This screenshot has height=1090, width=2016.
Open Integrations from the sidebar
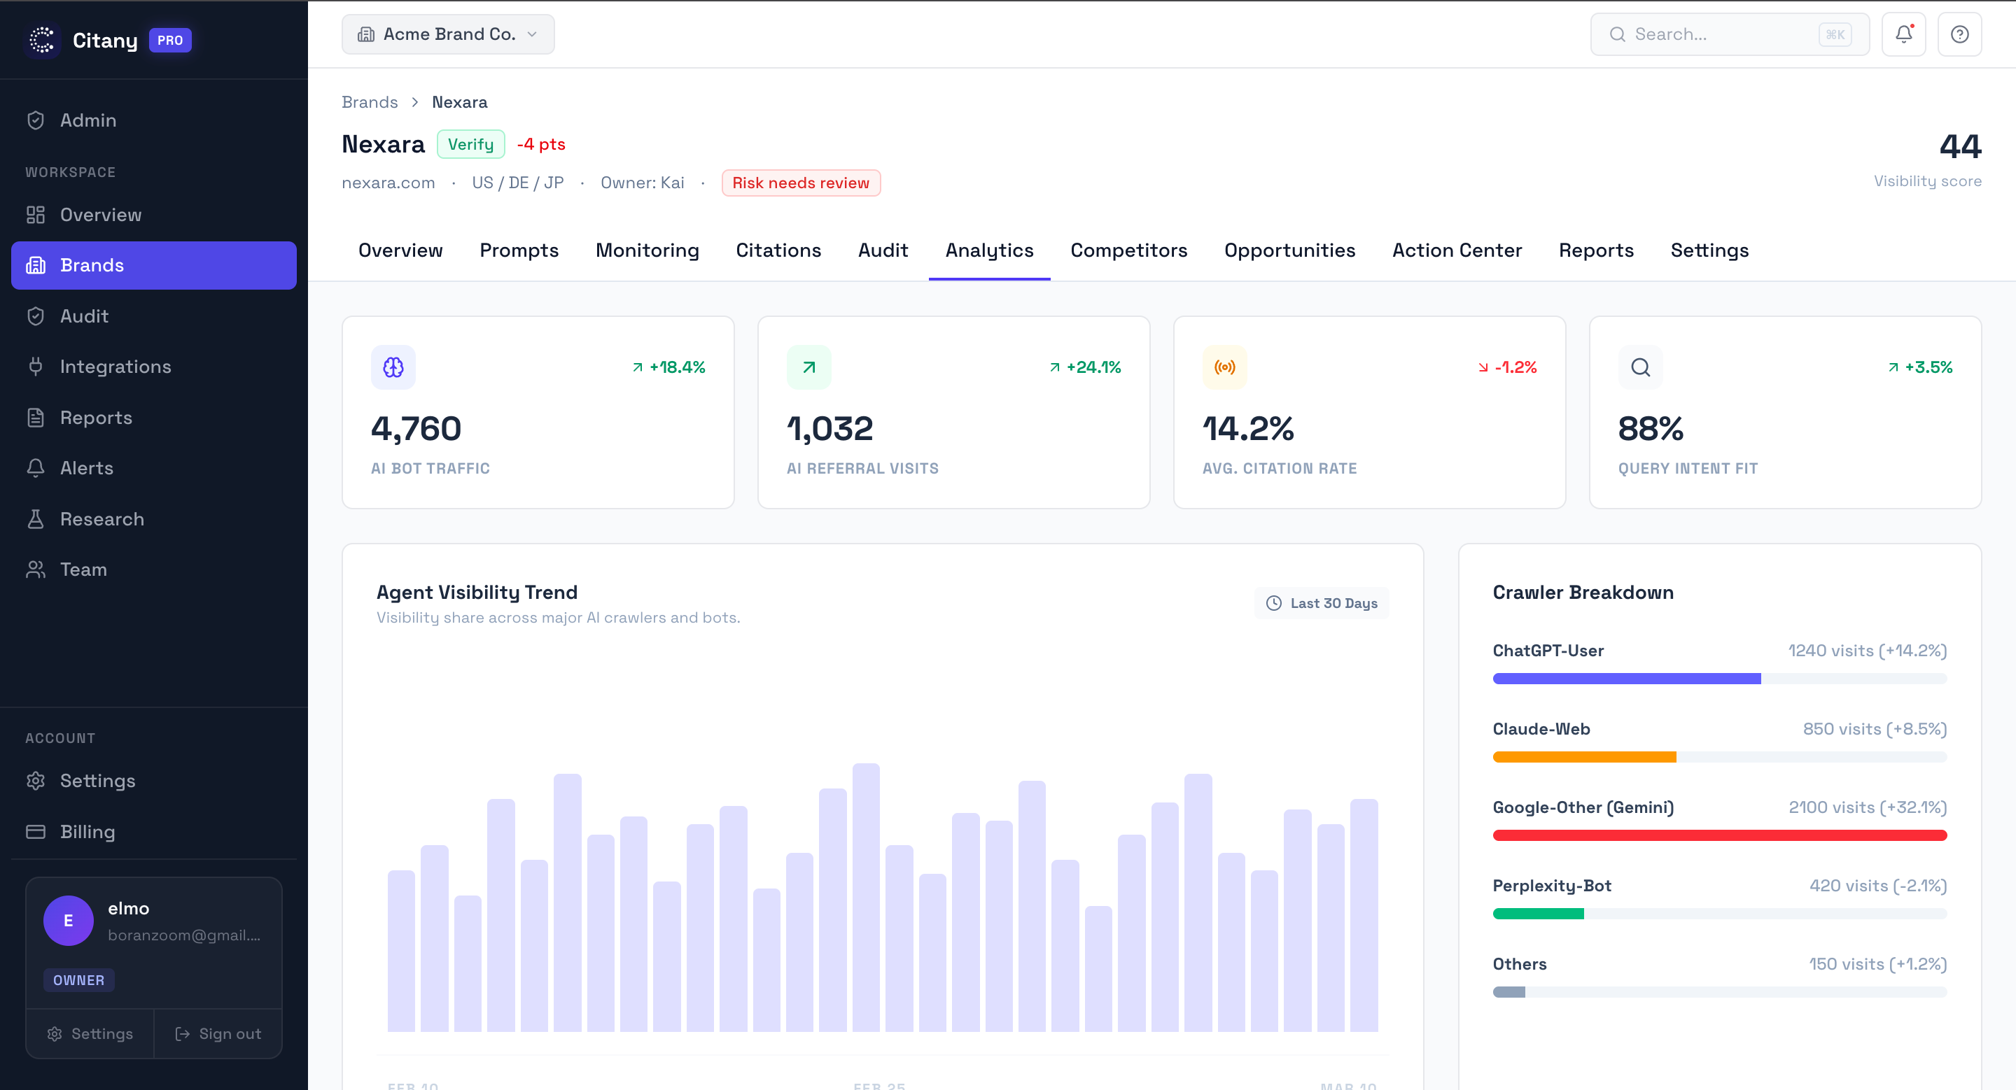click(115, 367)
